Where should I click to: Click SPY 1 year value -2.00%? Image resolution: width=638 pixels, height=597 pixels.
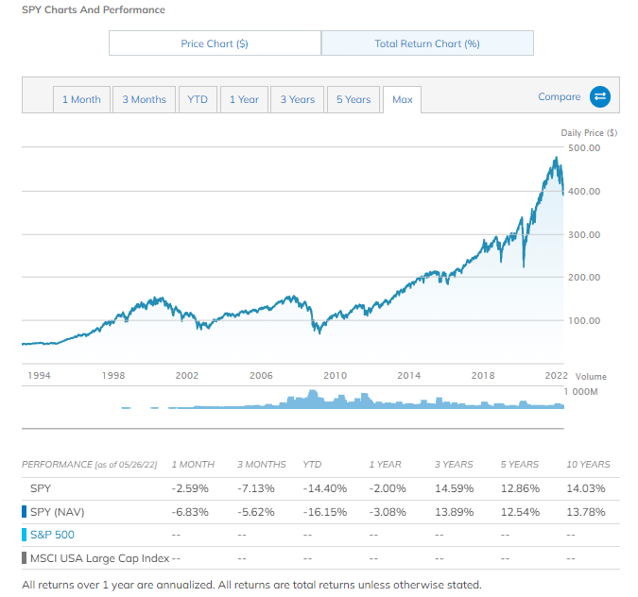point(388,488)
